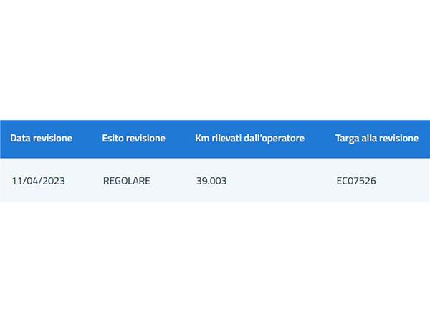Image resolution: width=430 pixels, height=323 pixels.
Task: Select the day 11 in the revision date
Action: (16, 181)
